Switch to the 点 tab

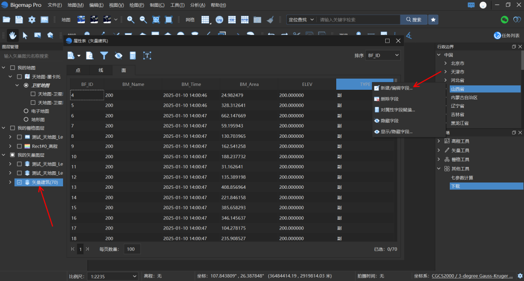[x=78, y=70]
